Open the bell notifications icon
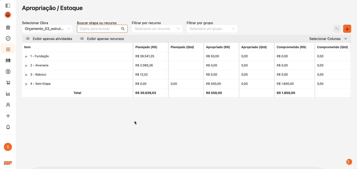 click(x=8, y=127)
